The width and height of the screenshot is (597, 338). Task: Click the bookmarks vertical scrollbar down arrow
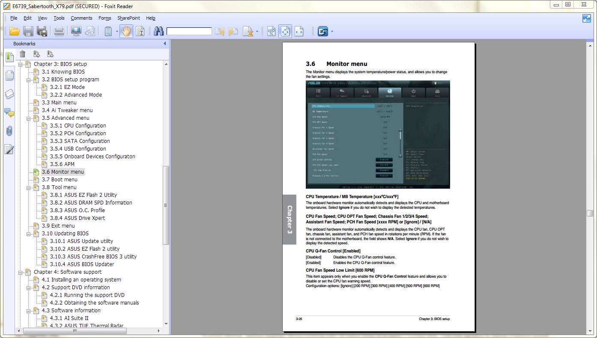pyautogui.click(x=166, y=324)
